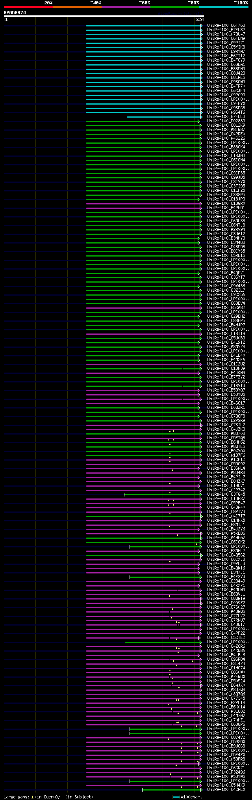The width and height of the screenshot is (252, 800).
Task: Open hit UniRef100_A7SIL7
Action: coord(226,425)
